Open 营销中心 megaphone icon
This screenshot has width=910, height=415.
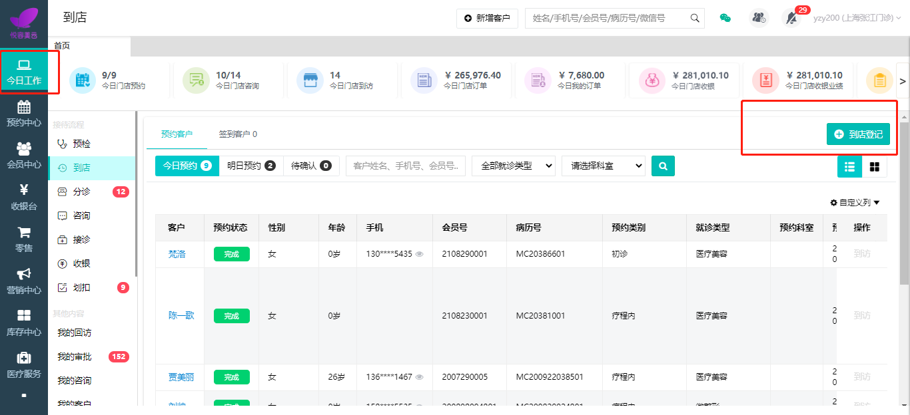[24, 274]
